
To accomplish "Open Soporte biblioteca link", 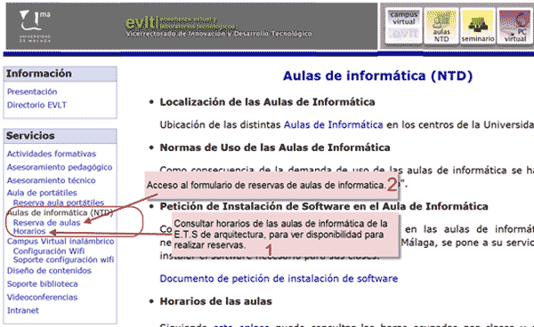I will (42, 284).
